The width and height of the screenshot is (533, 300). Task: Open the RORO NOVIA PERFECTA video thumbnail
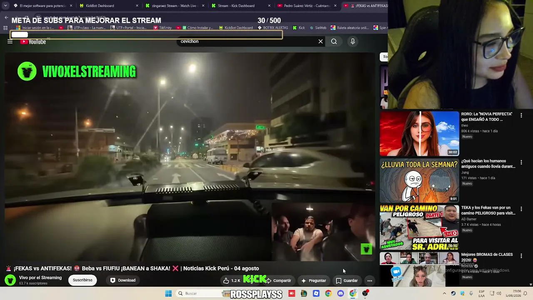[x=419, y=133]
